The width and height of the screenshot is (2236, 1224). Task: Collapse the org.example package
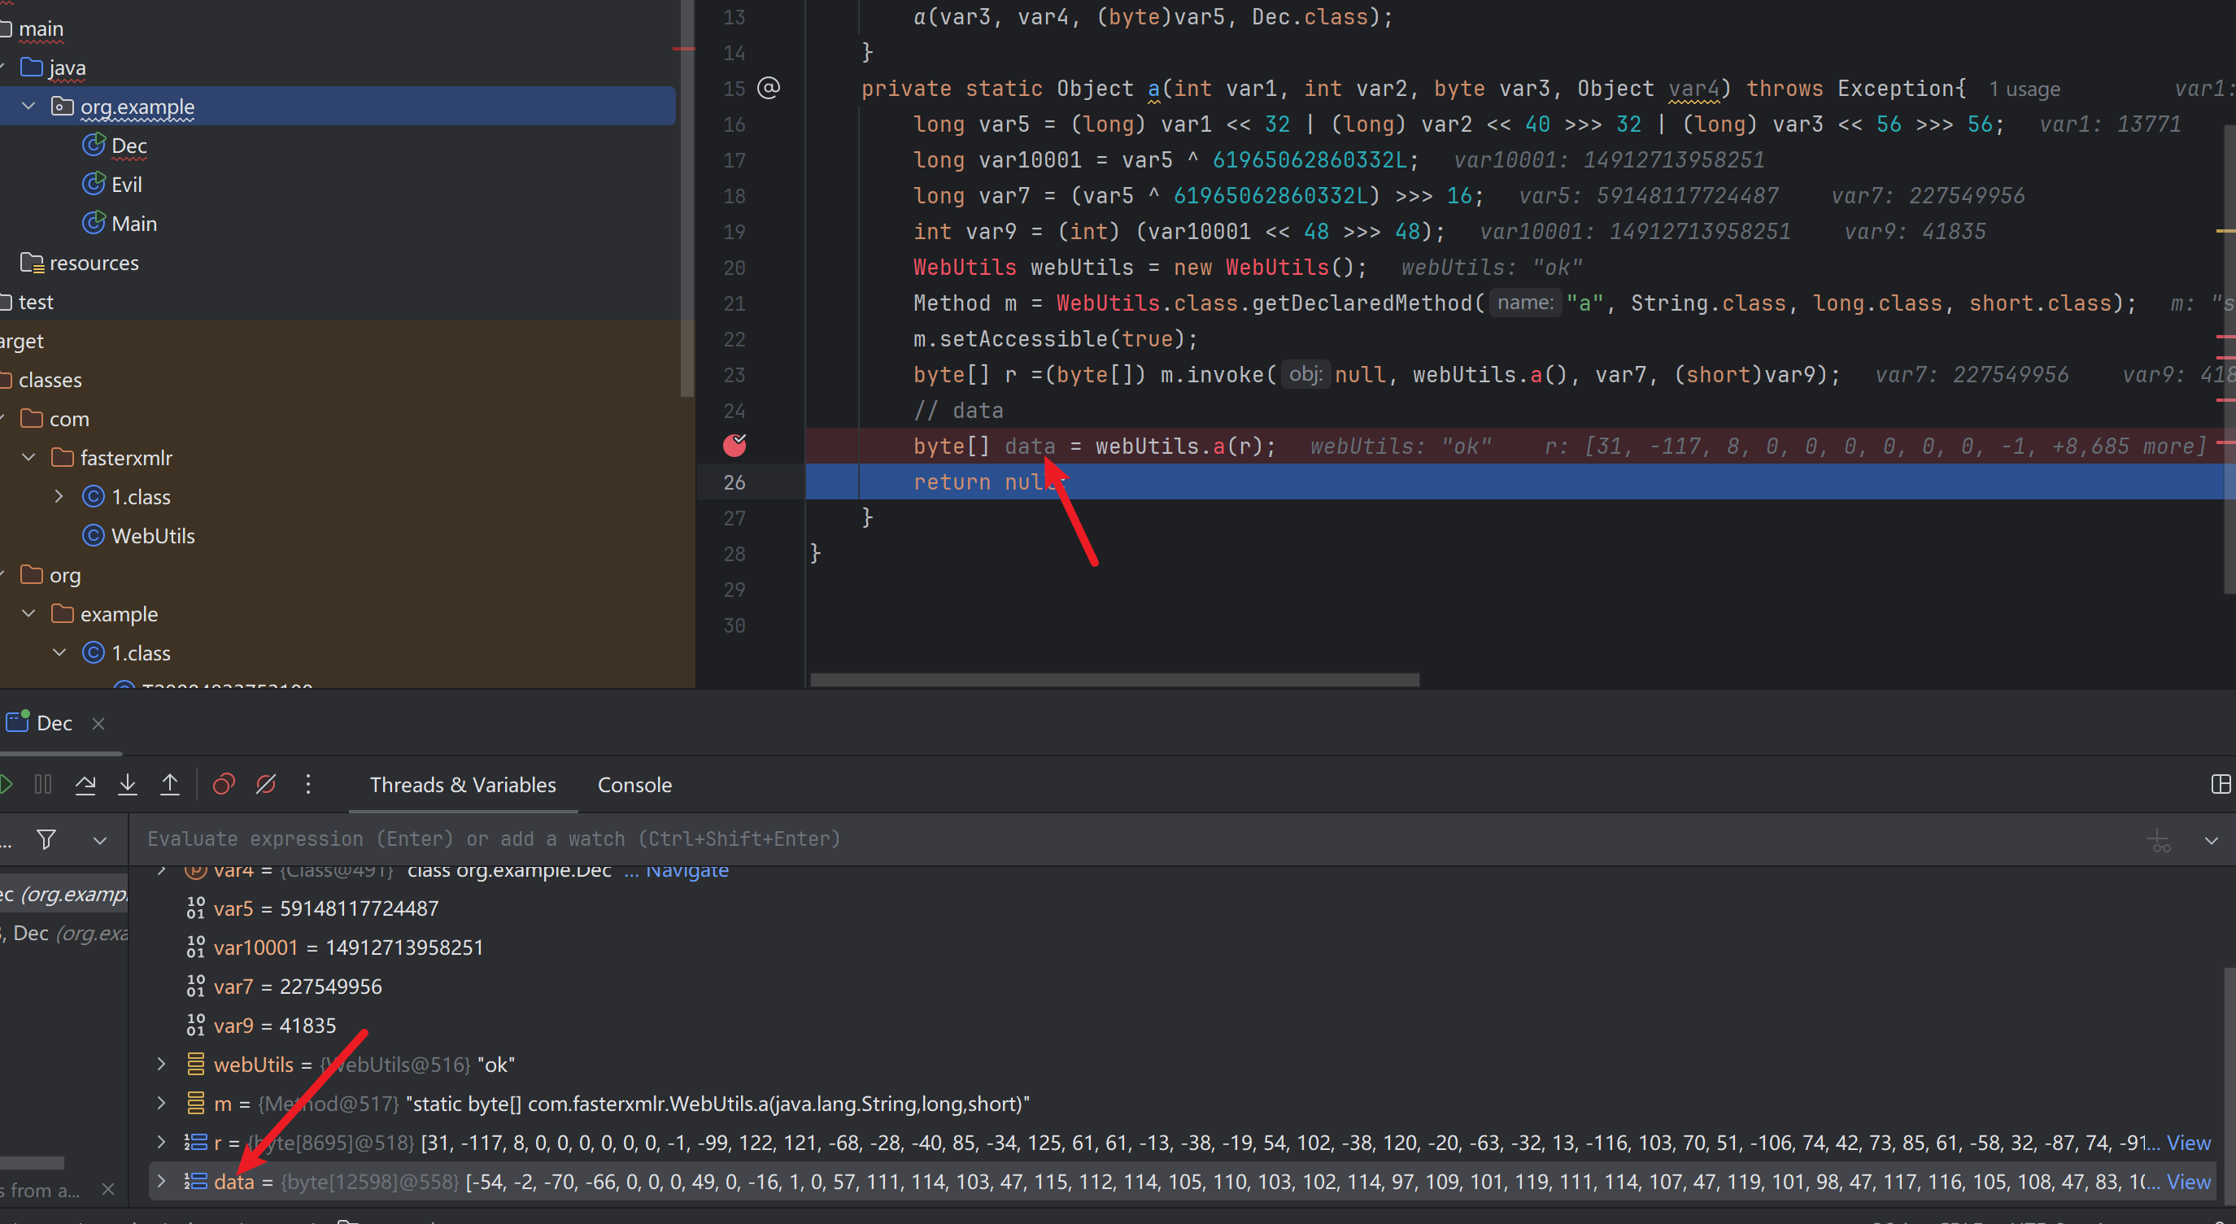click(x=28, y=106)
